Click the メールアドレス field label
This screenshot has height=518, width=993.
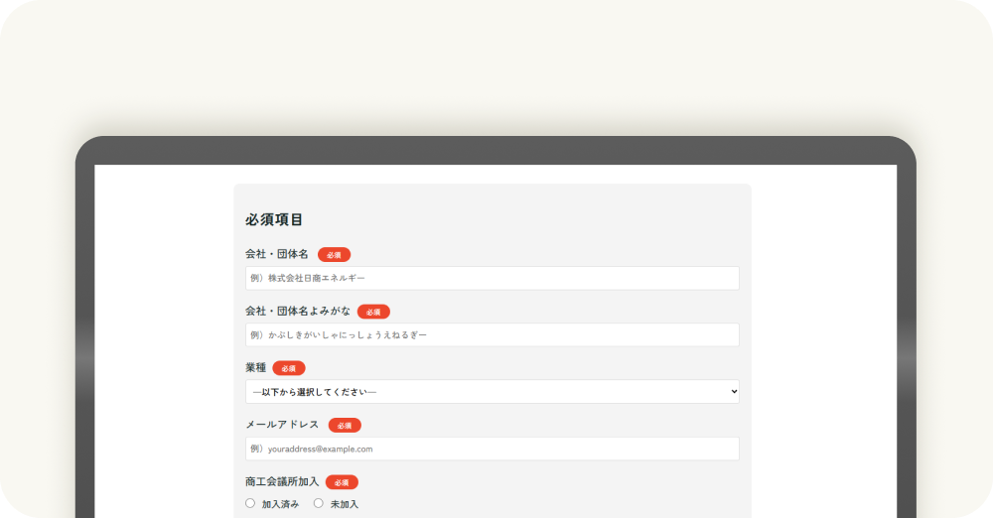[x=282, y=425]
